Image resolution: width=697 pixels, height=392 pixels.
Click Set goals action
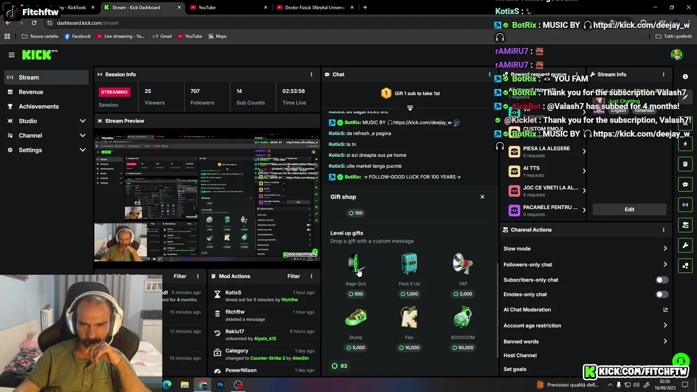[515, 369]
